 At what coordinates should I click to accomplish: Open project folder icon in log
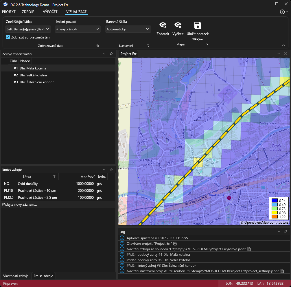coord(175,244)
